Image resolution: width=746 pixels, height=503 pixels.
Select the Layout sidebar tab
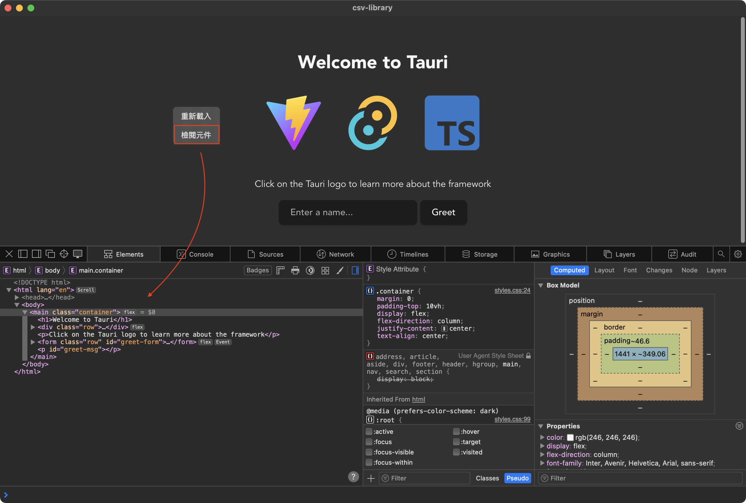(604, 270)
